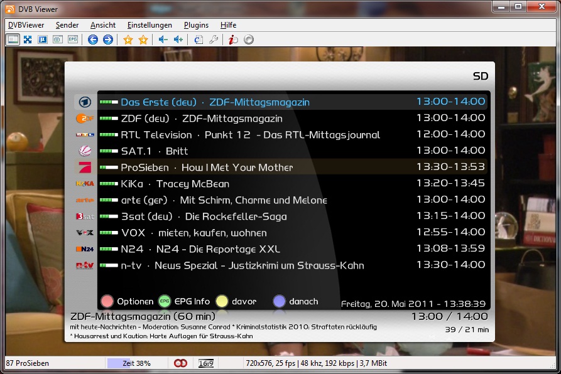The width and height of the screenshot is (561, 374).
Task: Click the Das Erste channel logo
Action: [x=85, y=102]
